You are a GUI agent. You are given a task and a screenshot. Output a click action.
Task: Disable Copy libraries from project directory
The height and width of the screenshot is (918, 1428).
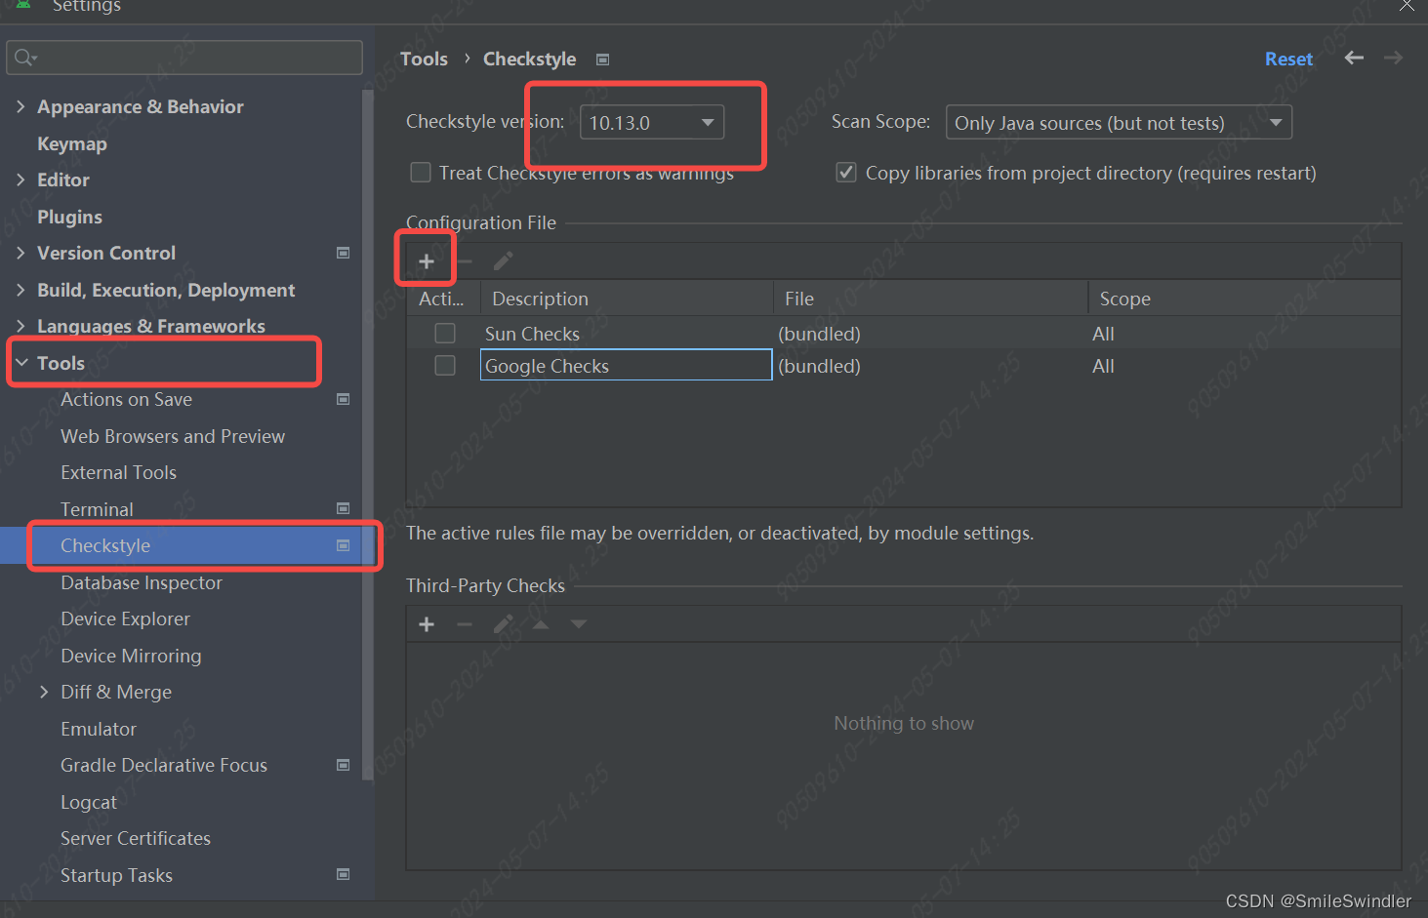pos(845,172)
